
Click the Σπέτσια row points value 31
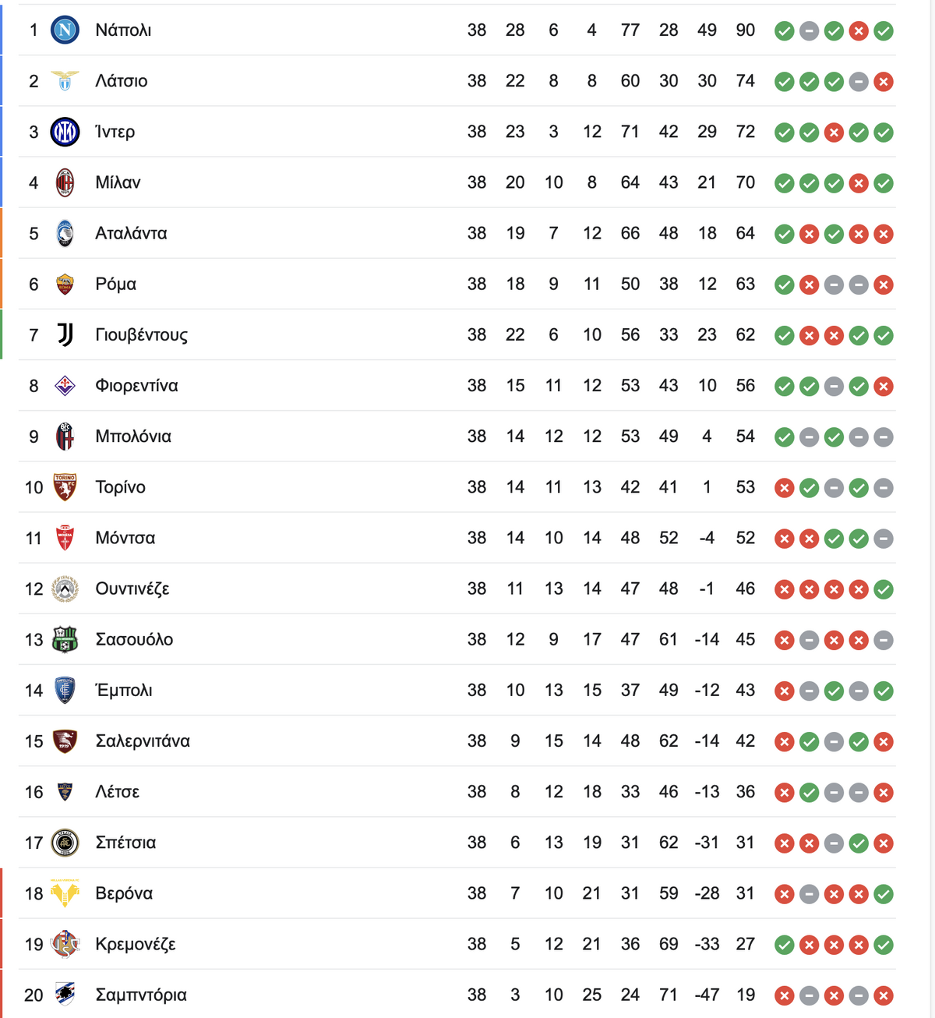point(746,843)
